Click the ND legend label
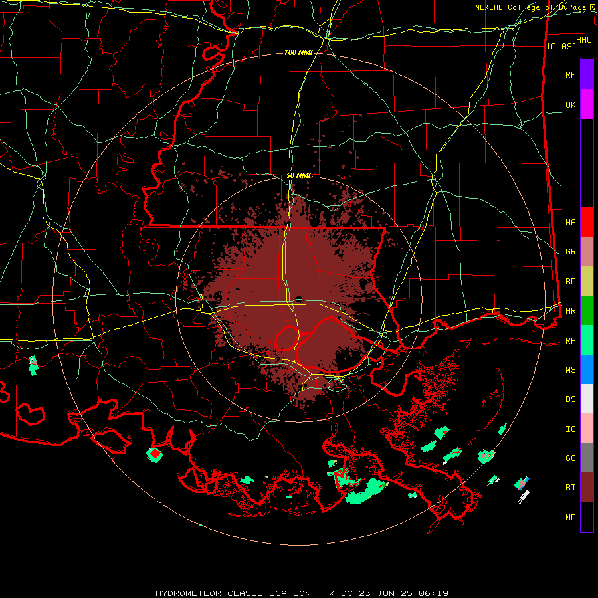598x598 pixels. (x=570, y=518)
